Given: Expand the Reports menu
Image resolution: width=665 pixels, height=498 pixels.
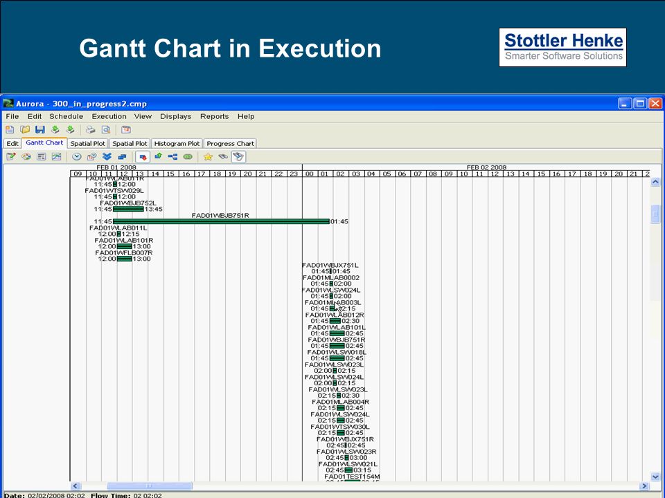Looking at the screenshot, I should pyautogui.click(x=214, y=116).
